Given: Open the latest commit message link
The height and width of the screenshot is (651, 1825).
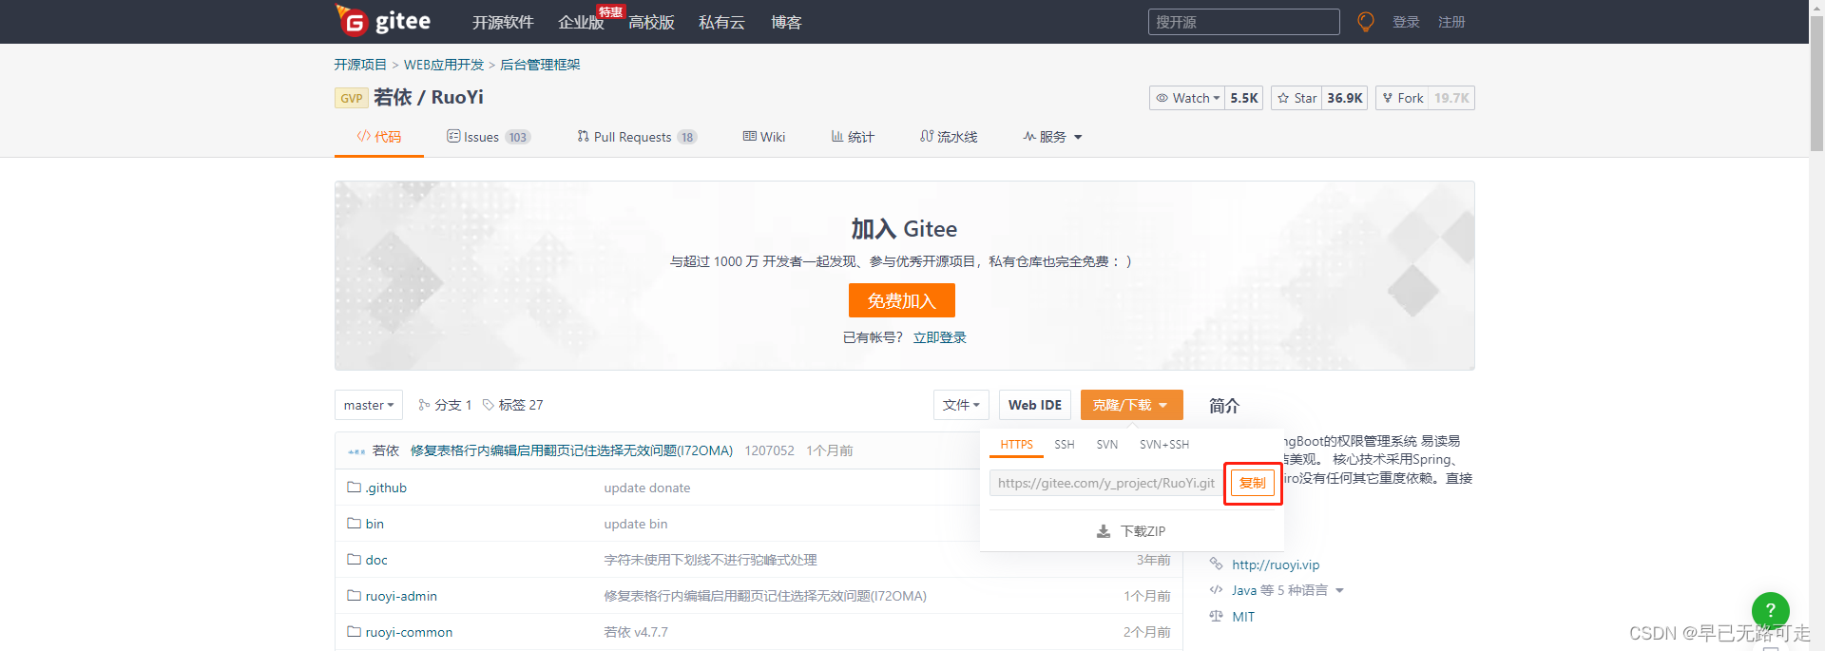Looking at the screenshot, I should (571, 450).
